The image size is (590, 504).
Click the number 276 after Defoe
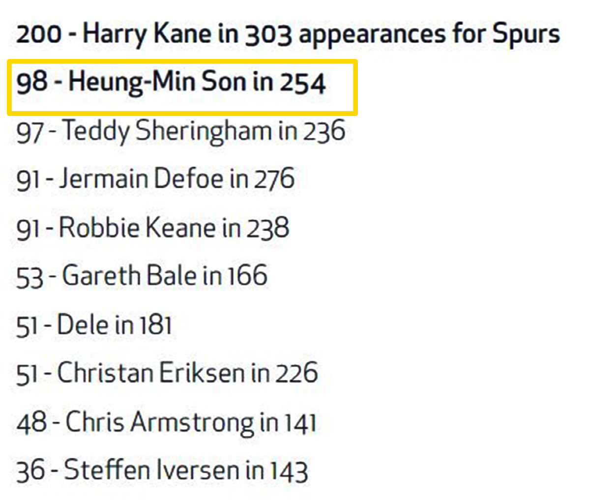[x=274, y=179]
